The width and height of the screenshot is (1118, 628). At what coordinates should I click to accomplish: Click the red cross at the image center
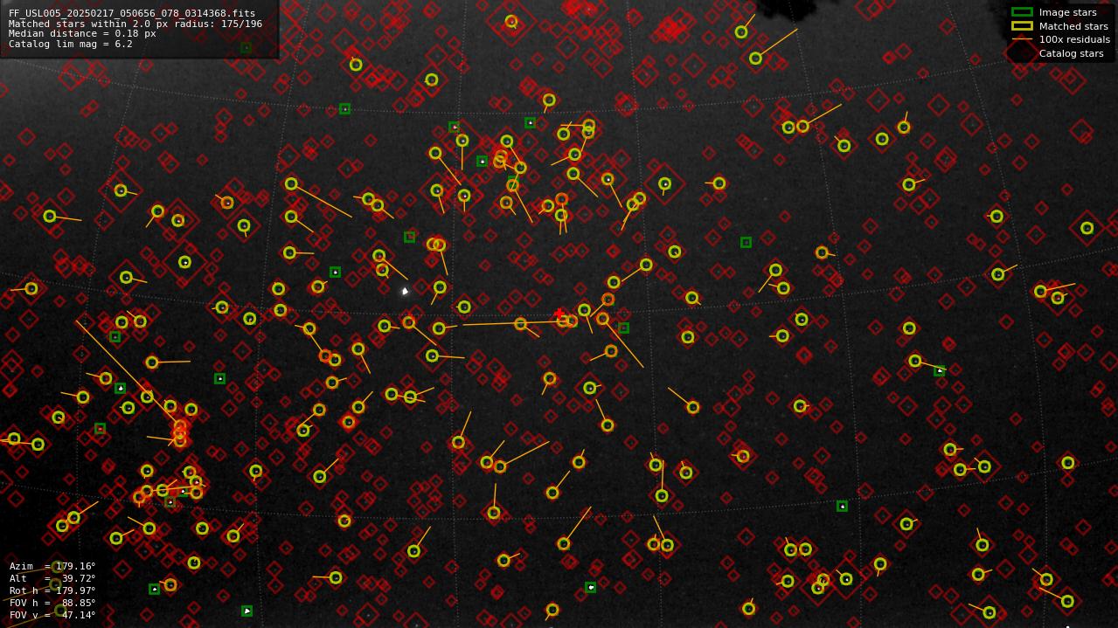559,314
